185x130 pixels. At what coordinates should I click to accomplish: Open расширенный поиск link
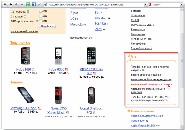click(24, 31)
